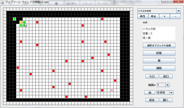Open the 全消去 erase mode dropdown

171,92
